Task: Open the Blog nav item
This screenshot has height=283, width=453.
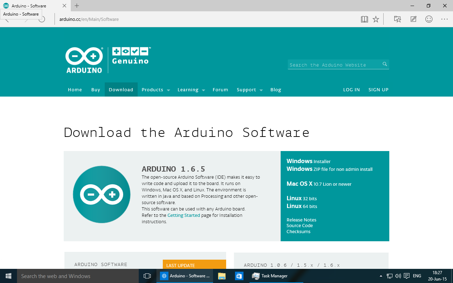Action: pyautogui.click(x=276, y=90)
